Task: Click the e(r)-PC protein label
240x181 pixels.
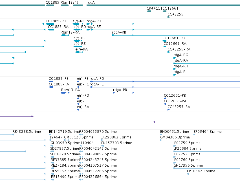Action: click(x=83, y=84)
